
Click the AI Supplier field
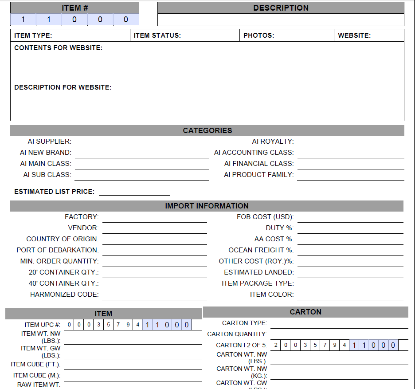tap(142, 141)
